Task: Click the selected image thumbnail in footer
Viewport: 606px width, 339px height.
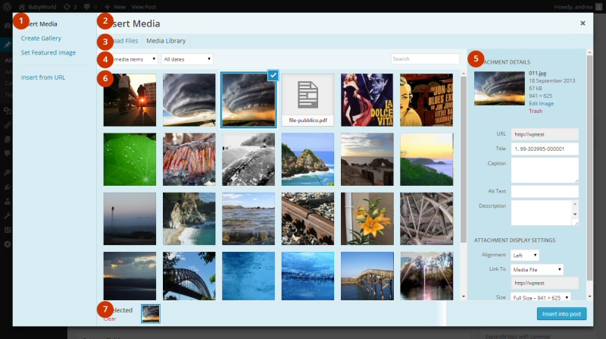Action: point(150,313)
